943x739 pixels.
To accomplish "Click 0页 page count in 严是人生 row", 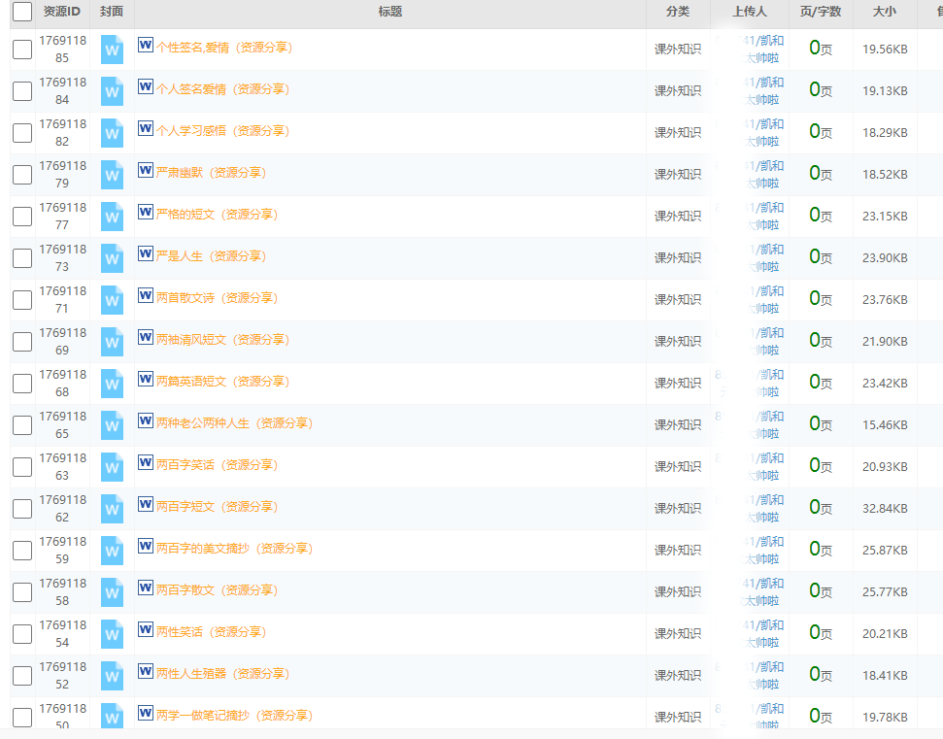I will pos(821,256).
